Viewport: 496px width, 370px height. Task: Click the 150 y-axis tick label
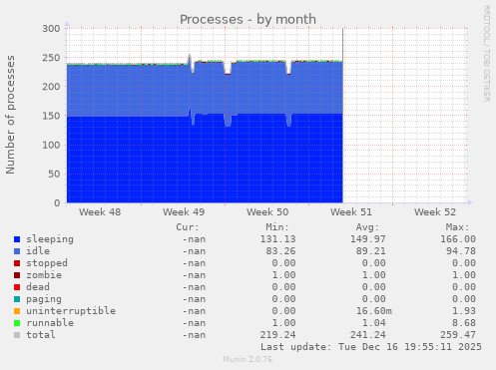coord(51,116)
